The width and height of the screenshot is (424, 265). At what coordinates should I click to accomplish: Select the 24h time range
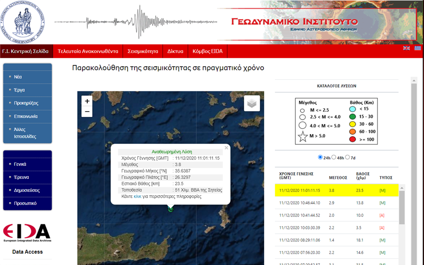(321, 157)
